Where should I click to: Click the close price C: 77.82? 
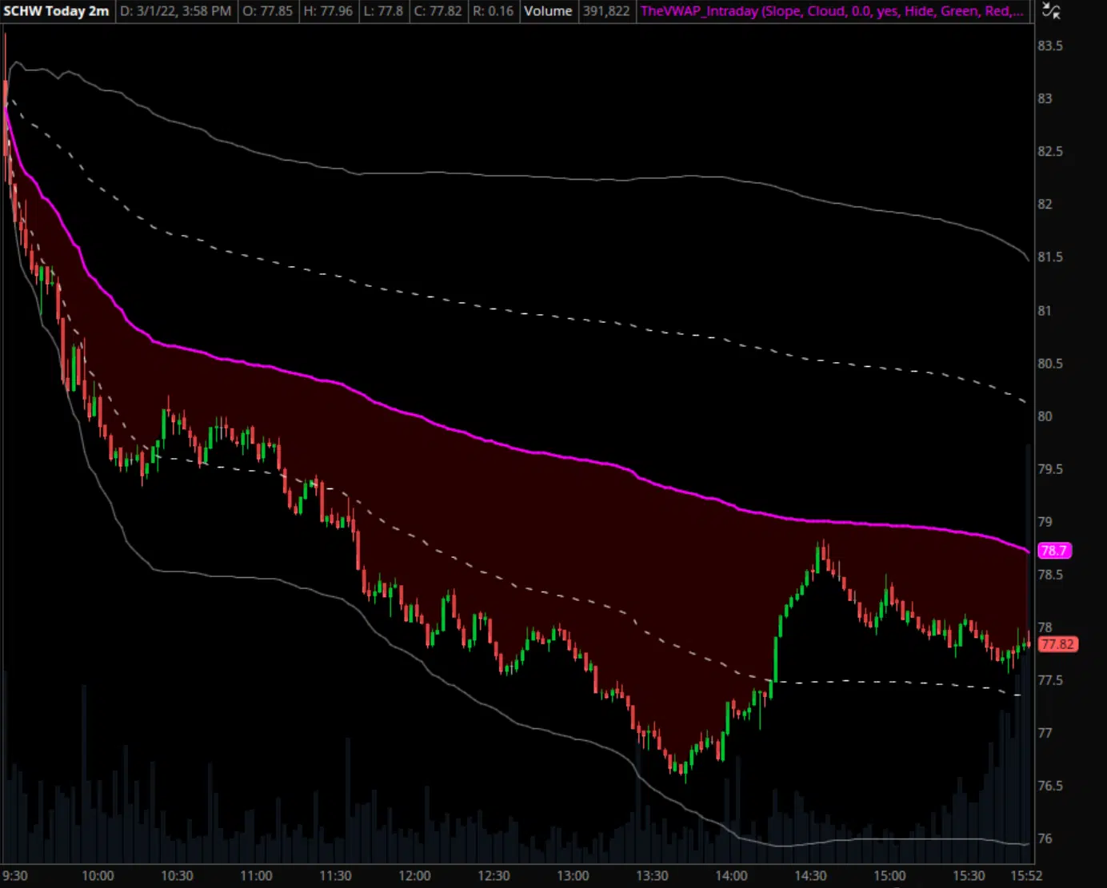(x=438, y=11)
